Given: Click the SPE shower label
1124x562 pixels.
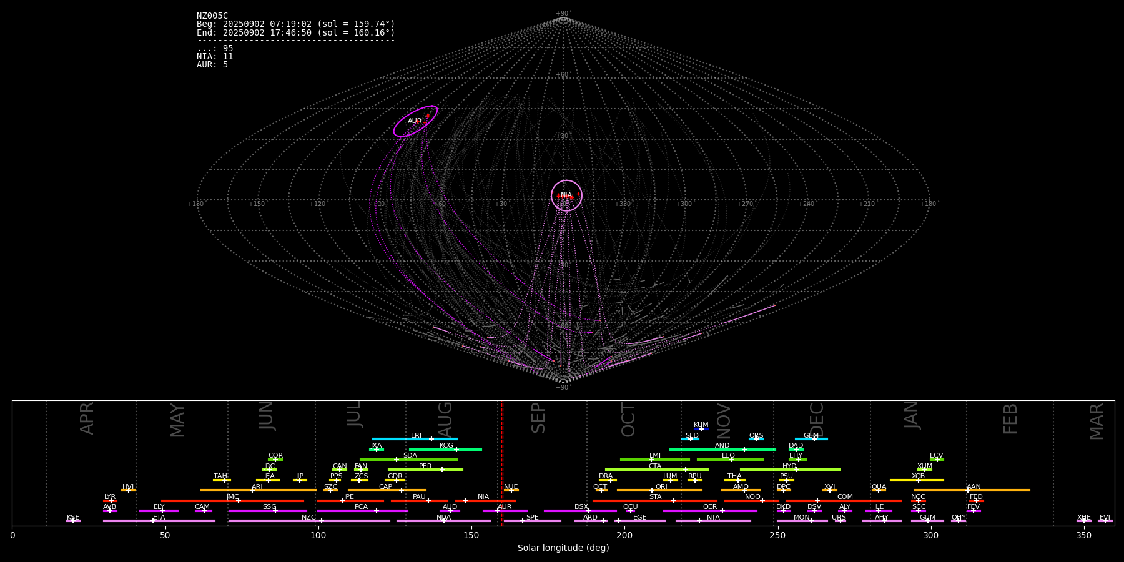Looking at the screenshot, I should pyautogui.click(x=532, y=518).
